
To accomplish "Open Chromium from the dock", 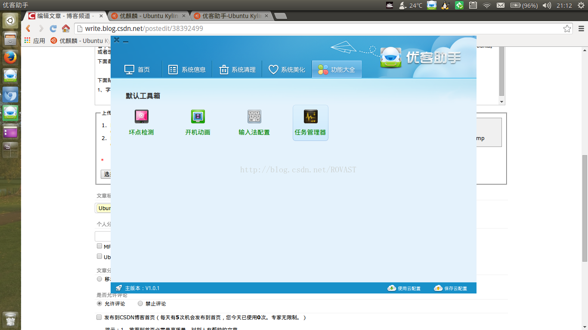I will point(10,95).
